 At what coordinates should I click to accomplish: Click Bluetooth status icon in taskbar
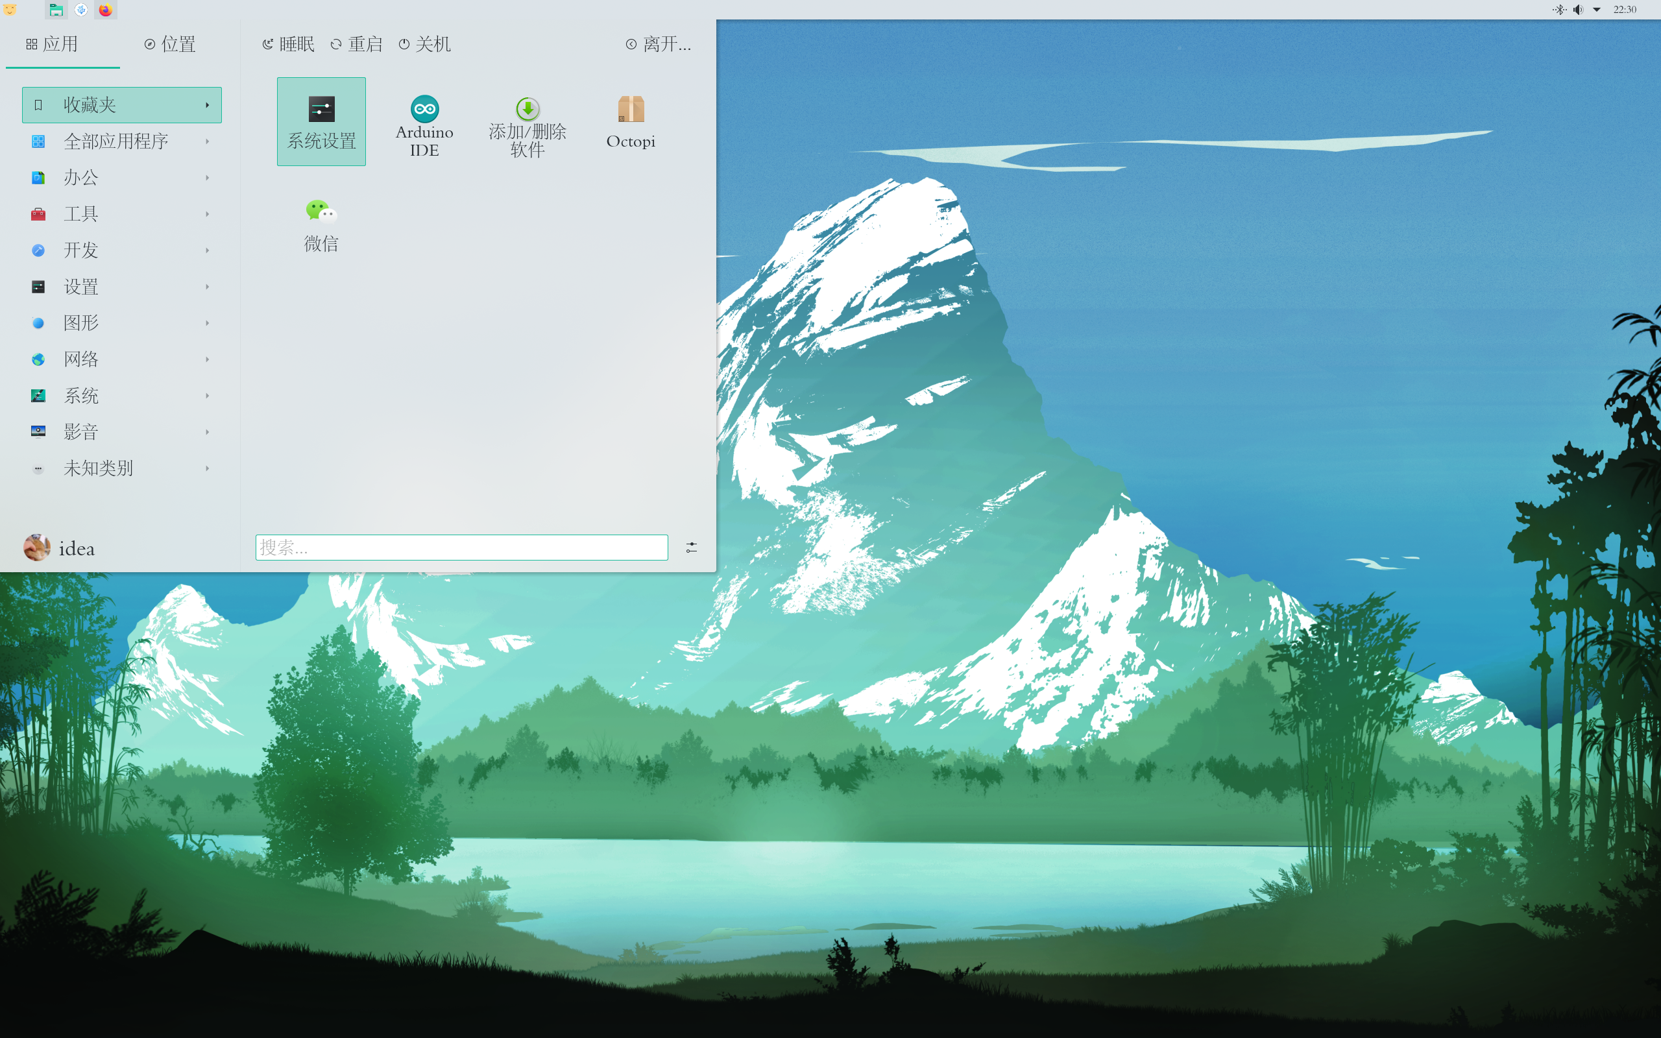pyautogui.click(x=1558, y=11)
